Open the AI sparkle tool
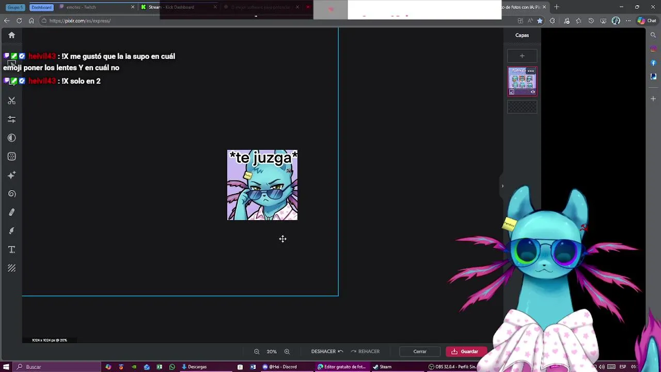This screenshot has height=372, width=661. point(11,175)
